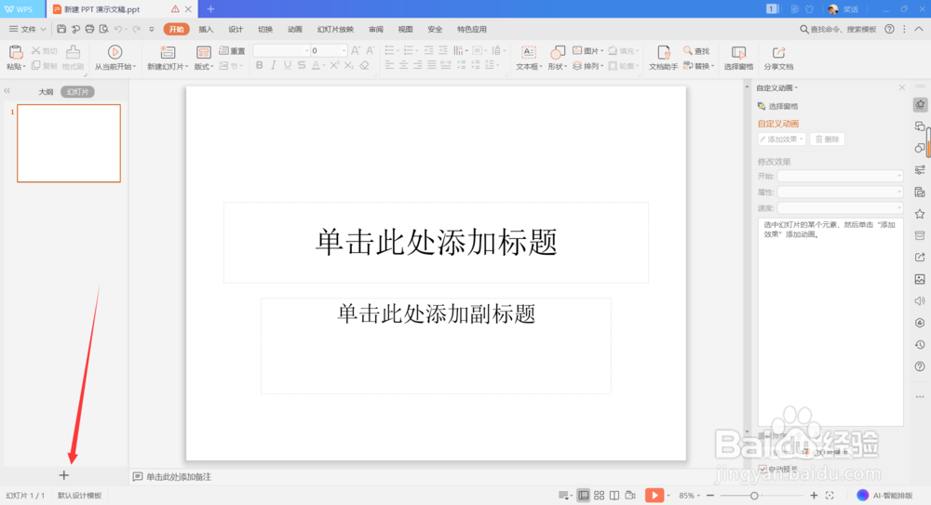Viewport: 931px width, 505px height.
Task: Toggle Italic formatting
Action: [273, 65]
